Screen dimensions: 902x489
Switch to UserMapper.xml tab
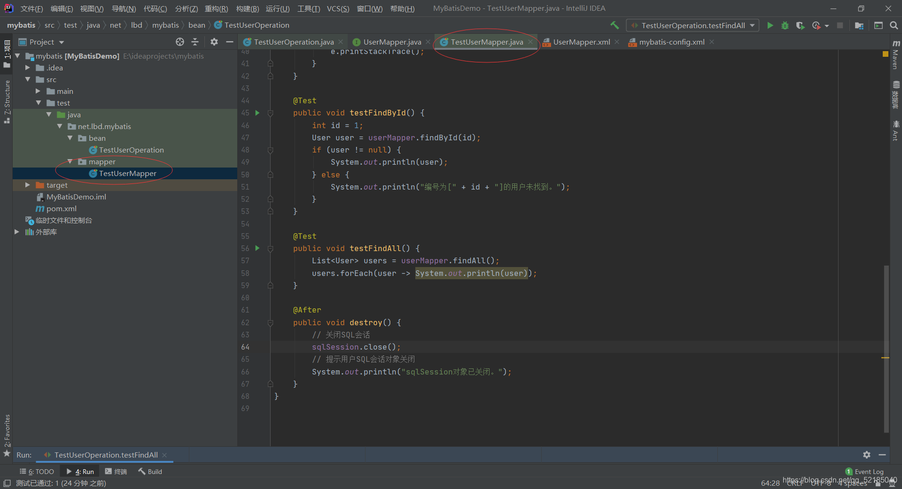(x=582, y=42)
